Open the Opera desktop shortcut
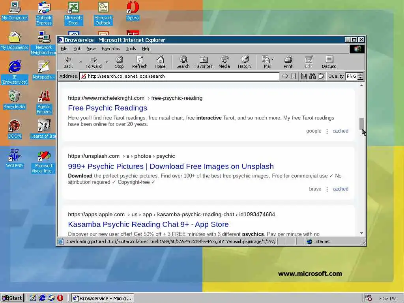The image size is (404, 303). click(x=133, y=11)
